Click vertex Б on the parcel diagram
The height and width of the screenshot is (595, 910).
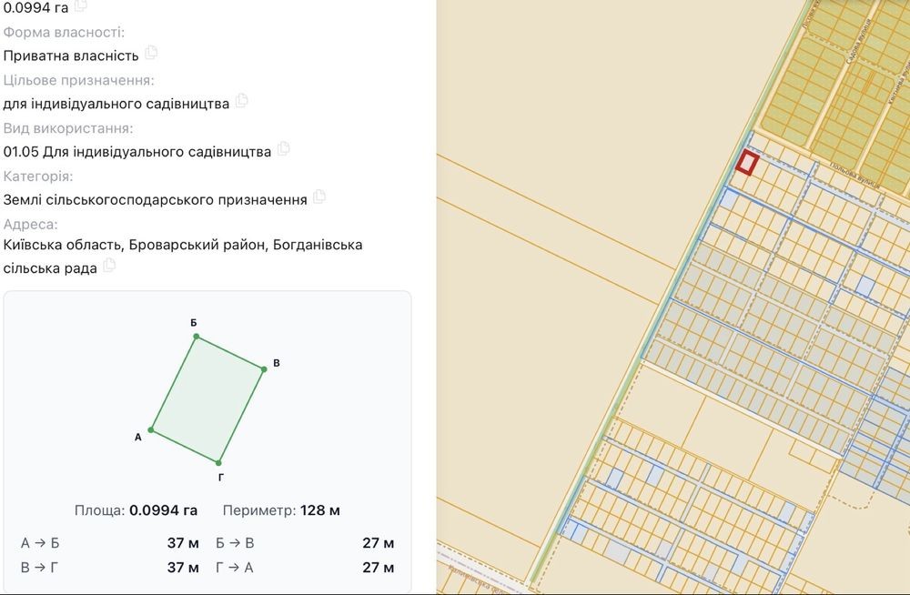point(197,336)
